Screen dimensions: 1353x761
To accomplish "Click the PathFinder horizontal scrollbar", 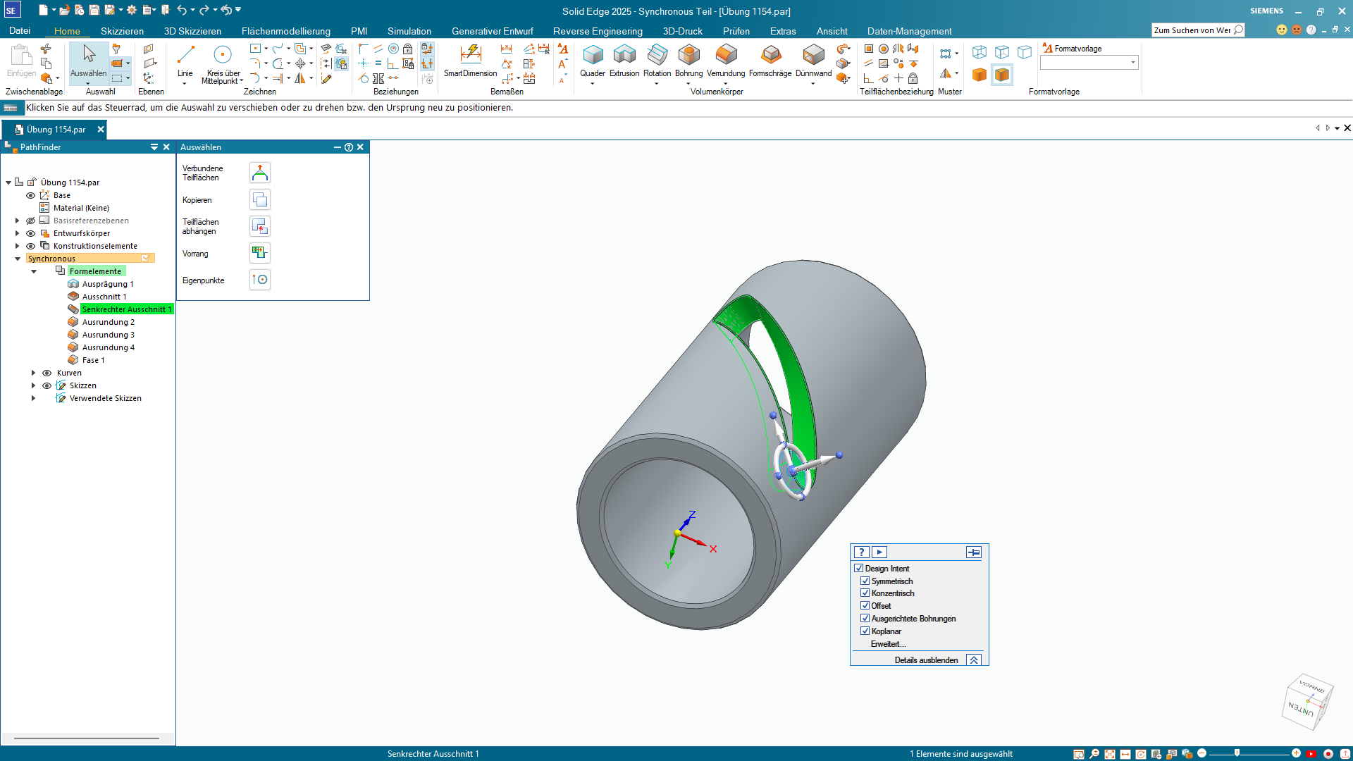I will (x=87, y=738).
